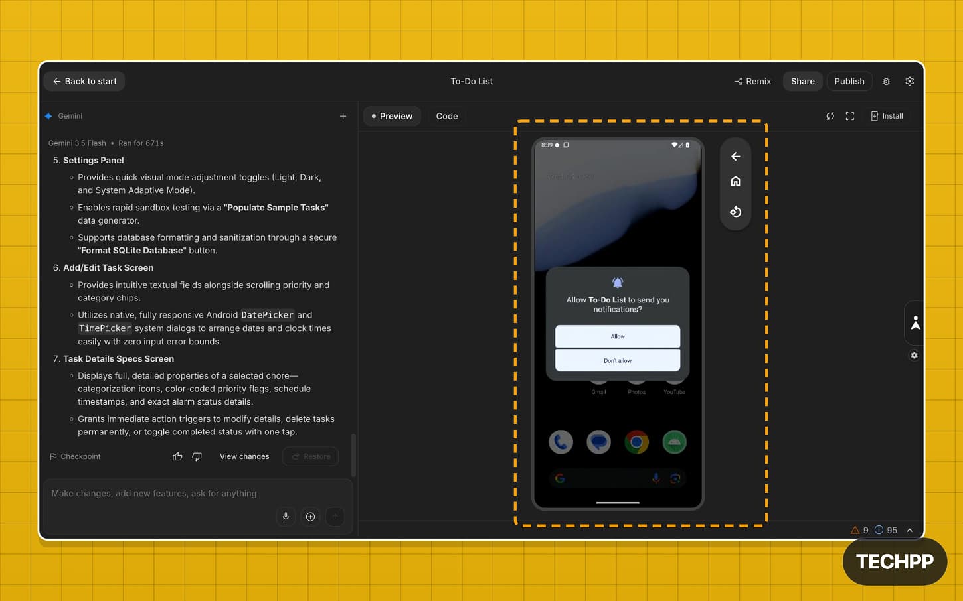Launch Chrome in the emulator

coord(636,442)
